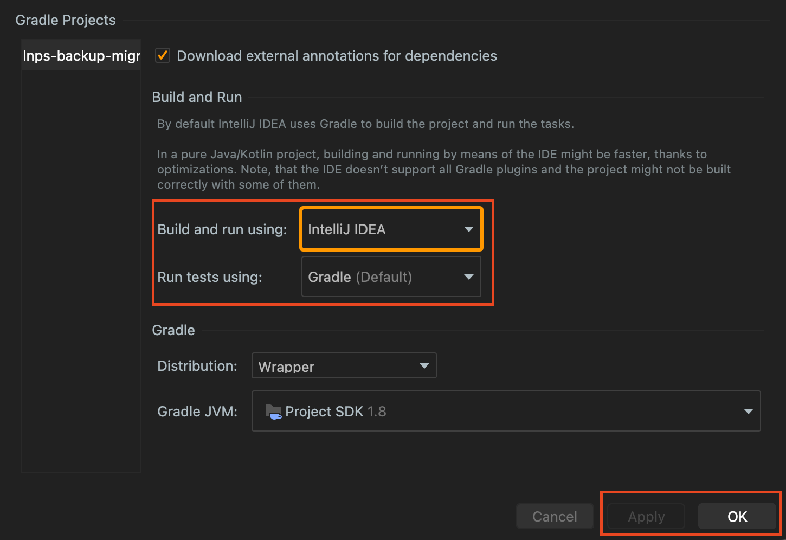The height and width of the screenshot is (540, 786).
Task: Click the Project SDK folder icon
Action: pos(273,412)
